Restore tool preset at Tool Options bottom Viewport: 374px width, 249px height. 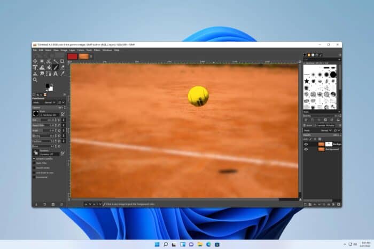[44, 204]
